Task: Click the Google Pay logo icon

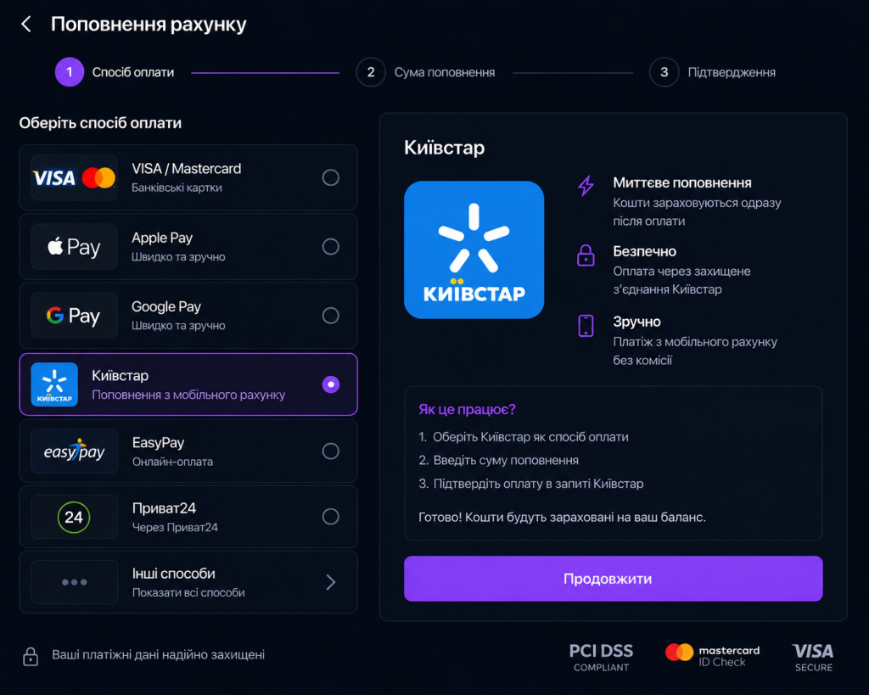Action: coord(75,316)
